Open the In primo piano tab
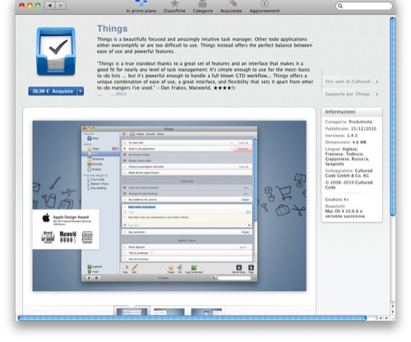The height and width of the screenshot is (342, 411). (141, 7)
